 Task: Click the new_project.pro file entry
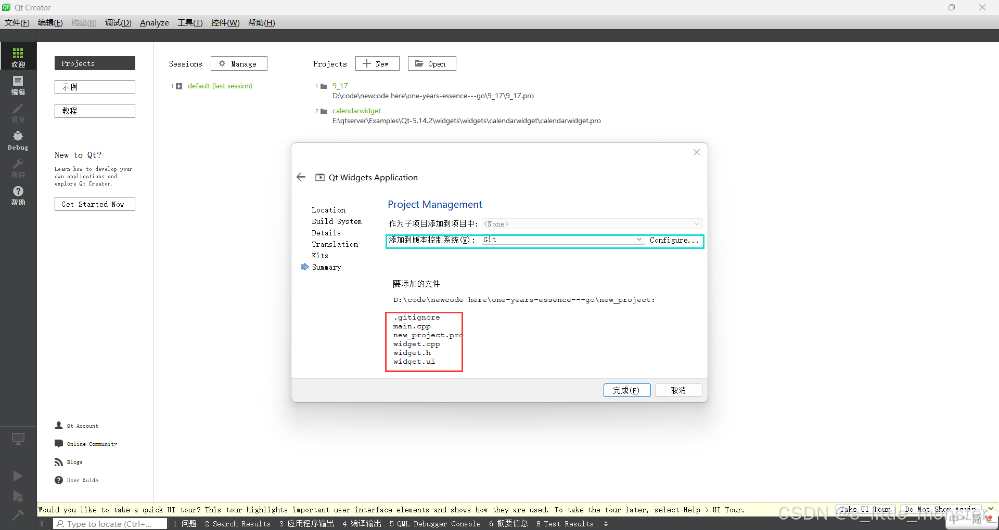pos(428,335)
